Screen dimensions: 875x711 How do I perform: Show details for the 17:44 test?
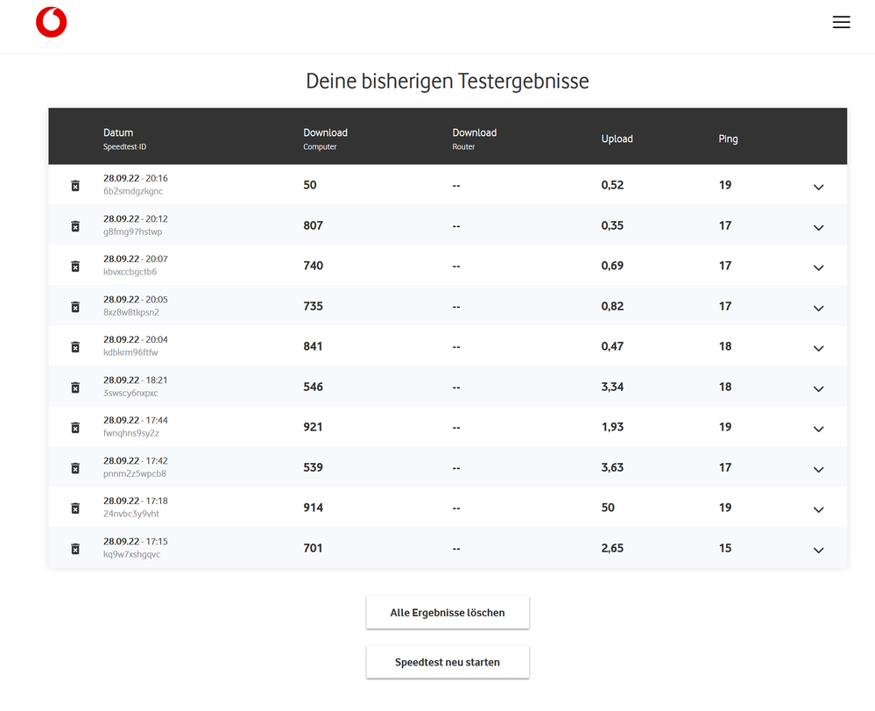point(818,429)
